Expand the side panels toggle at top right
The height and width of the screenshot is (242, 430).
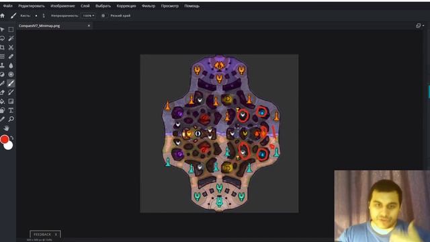(419, 26)
